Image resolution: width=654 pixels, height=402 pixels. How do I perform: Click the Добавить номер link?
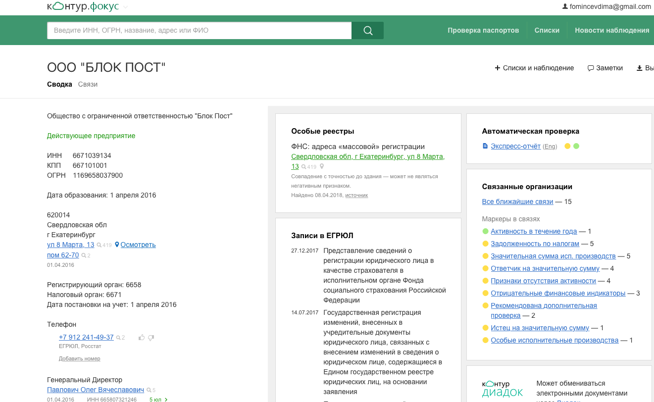80,358
